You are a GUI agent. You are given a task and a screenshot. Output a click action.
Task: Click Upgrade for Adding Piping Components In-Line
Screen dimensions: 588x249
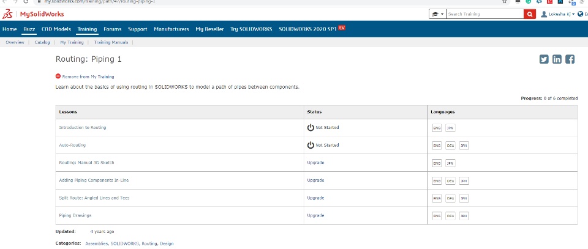(x=316, y=180)
